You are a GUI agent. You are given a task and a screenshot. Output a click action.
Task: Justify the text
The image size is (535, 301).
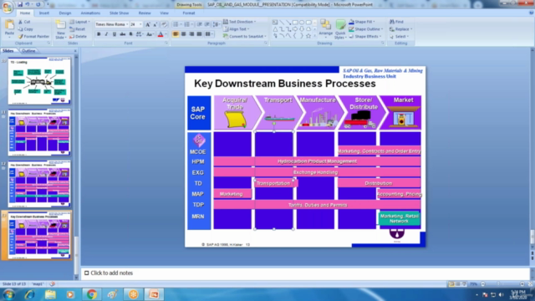pyautogui.click(x=199, y=34)
